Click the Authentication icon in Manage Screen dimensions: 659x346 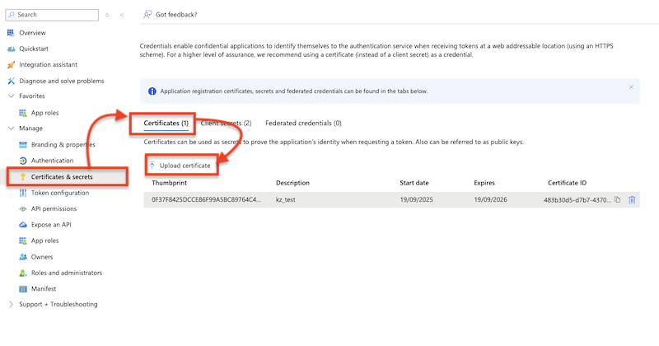point(23,161)
